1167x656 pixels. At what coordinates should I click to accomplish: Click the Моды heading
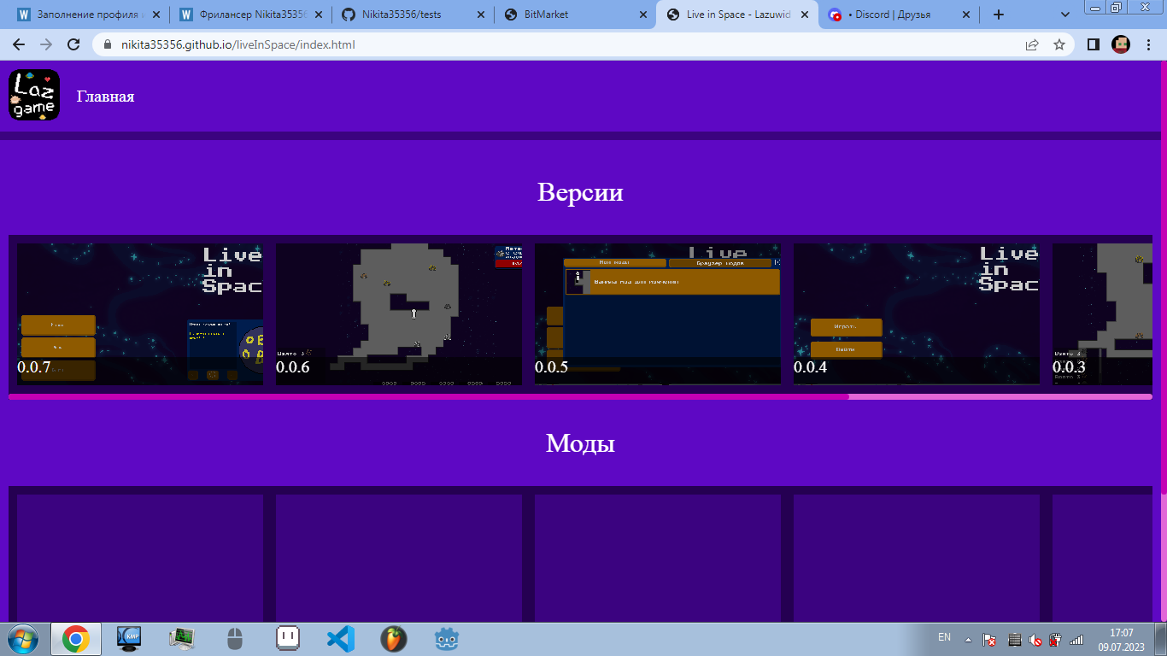tap(580, 443)
